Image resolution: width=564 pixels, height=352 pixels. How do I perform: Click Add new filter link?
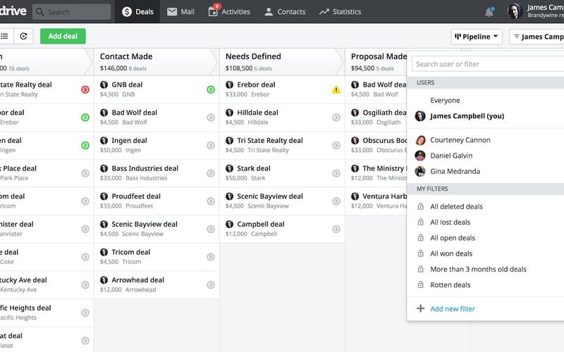click(x=453, y=309)
